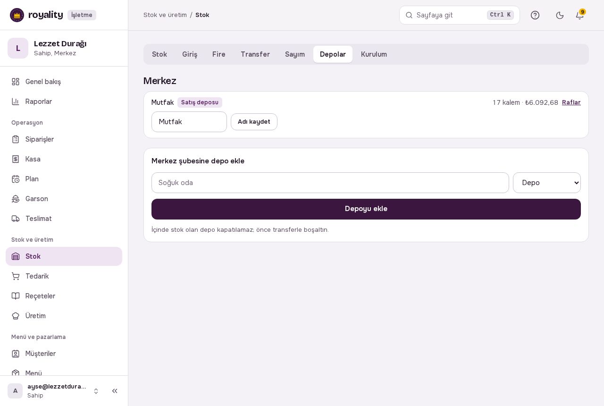
Task: Switch to the Giriş tab
Action: click(190, 54)
